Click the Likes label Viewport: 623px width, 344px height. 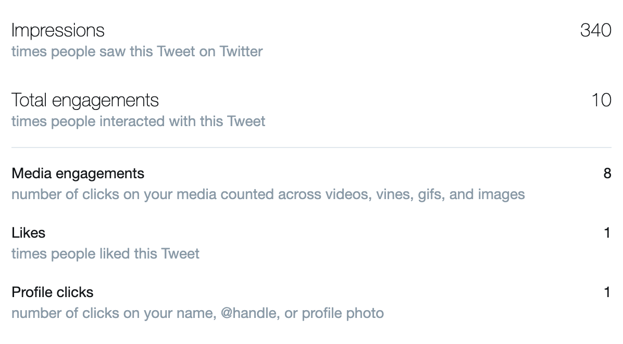tap(28, 232)
